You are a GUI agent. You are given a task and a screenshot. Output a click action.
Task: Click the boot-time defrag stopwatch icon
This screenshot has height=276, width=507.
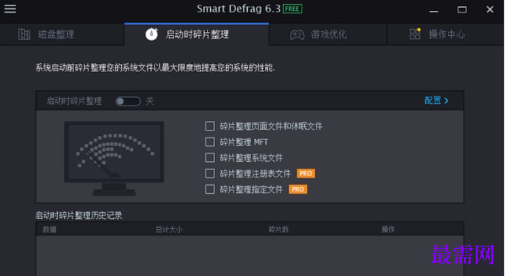point(152,34)
